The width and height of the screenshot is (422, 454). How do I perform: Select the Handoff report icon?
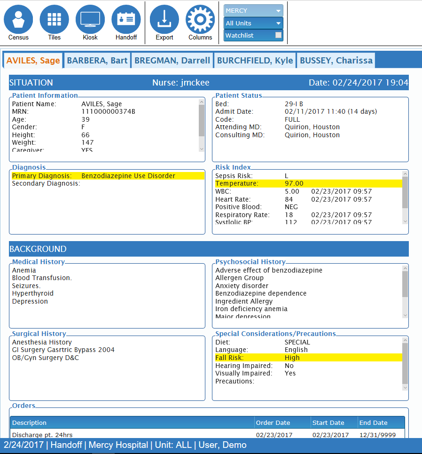[x=126, y=19]
